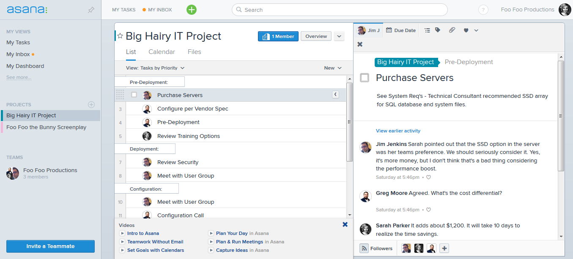Expand the View: Tasks by Priority dropdown
573x259 pixels.
pos(155,68)
